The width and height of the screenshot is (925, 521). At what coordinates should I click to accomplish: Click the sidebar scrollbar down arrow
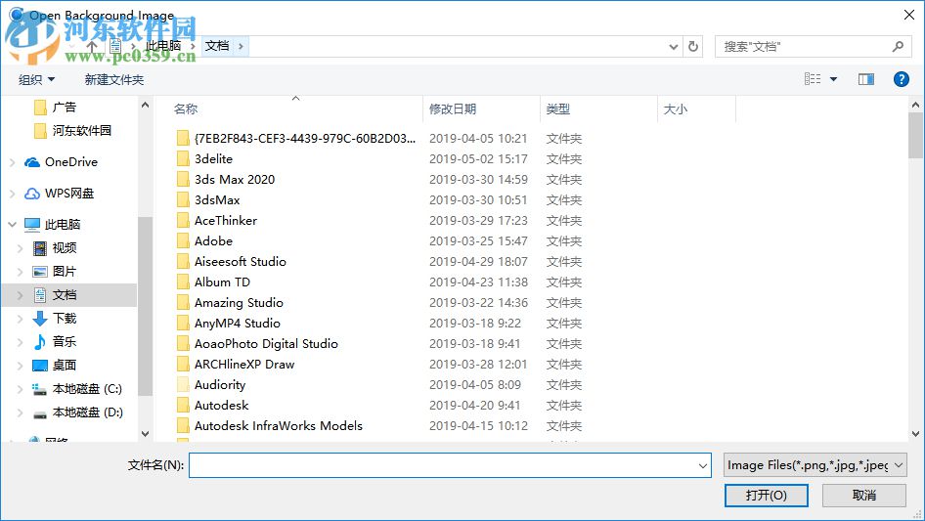(145, 434)
